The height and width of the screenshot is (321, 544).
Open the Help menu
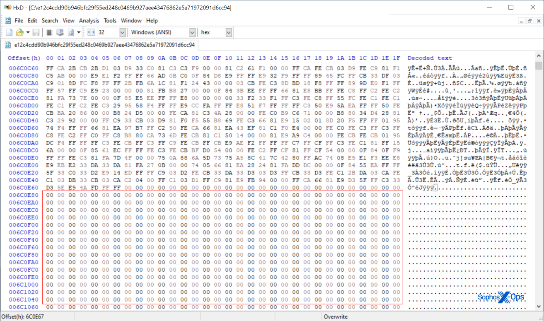(152, 20)
